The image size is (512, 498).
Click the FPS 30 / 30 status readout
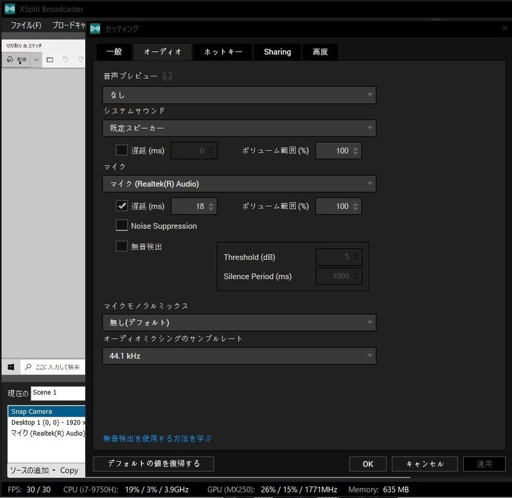(29, 490)
